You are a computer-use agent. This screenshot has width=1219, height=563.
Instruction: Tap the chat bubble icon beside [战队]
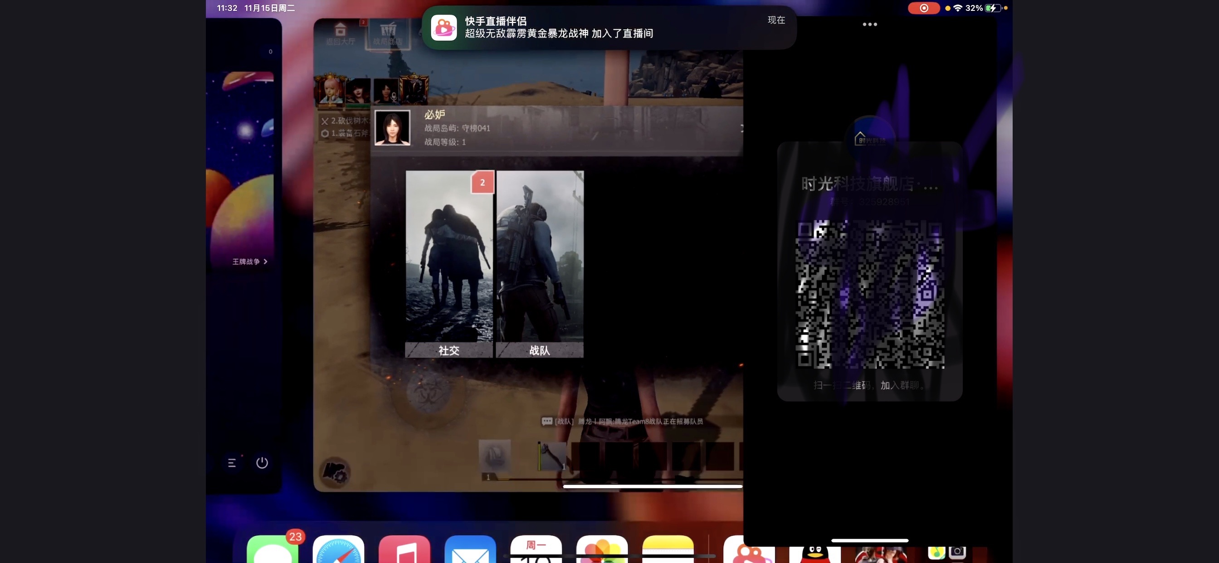pyautogui.click(x=547, y=421)
